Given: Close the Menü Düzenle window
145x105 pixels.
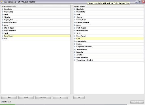Looking at the screenshot, I should (x=143, y=2).
